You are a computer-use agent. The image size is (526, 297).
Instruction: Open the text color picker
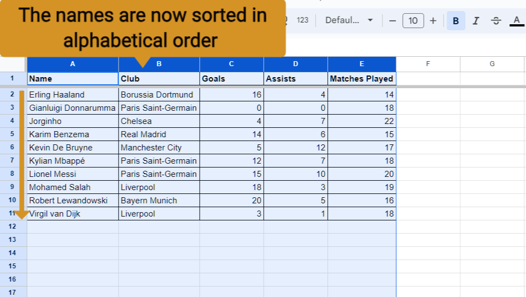[x=517, y=21]
